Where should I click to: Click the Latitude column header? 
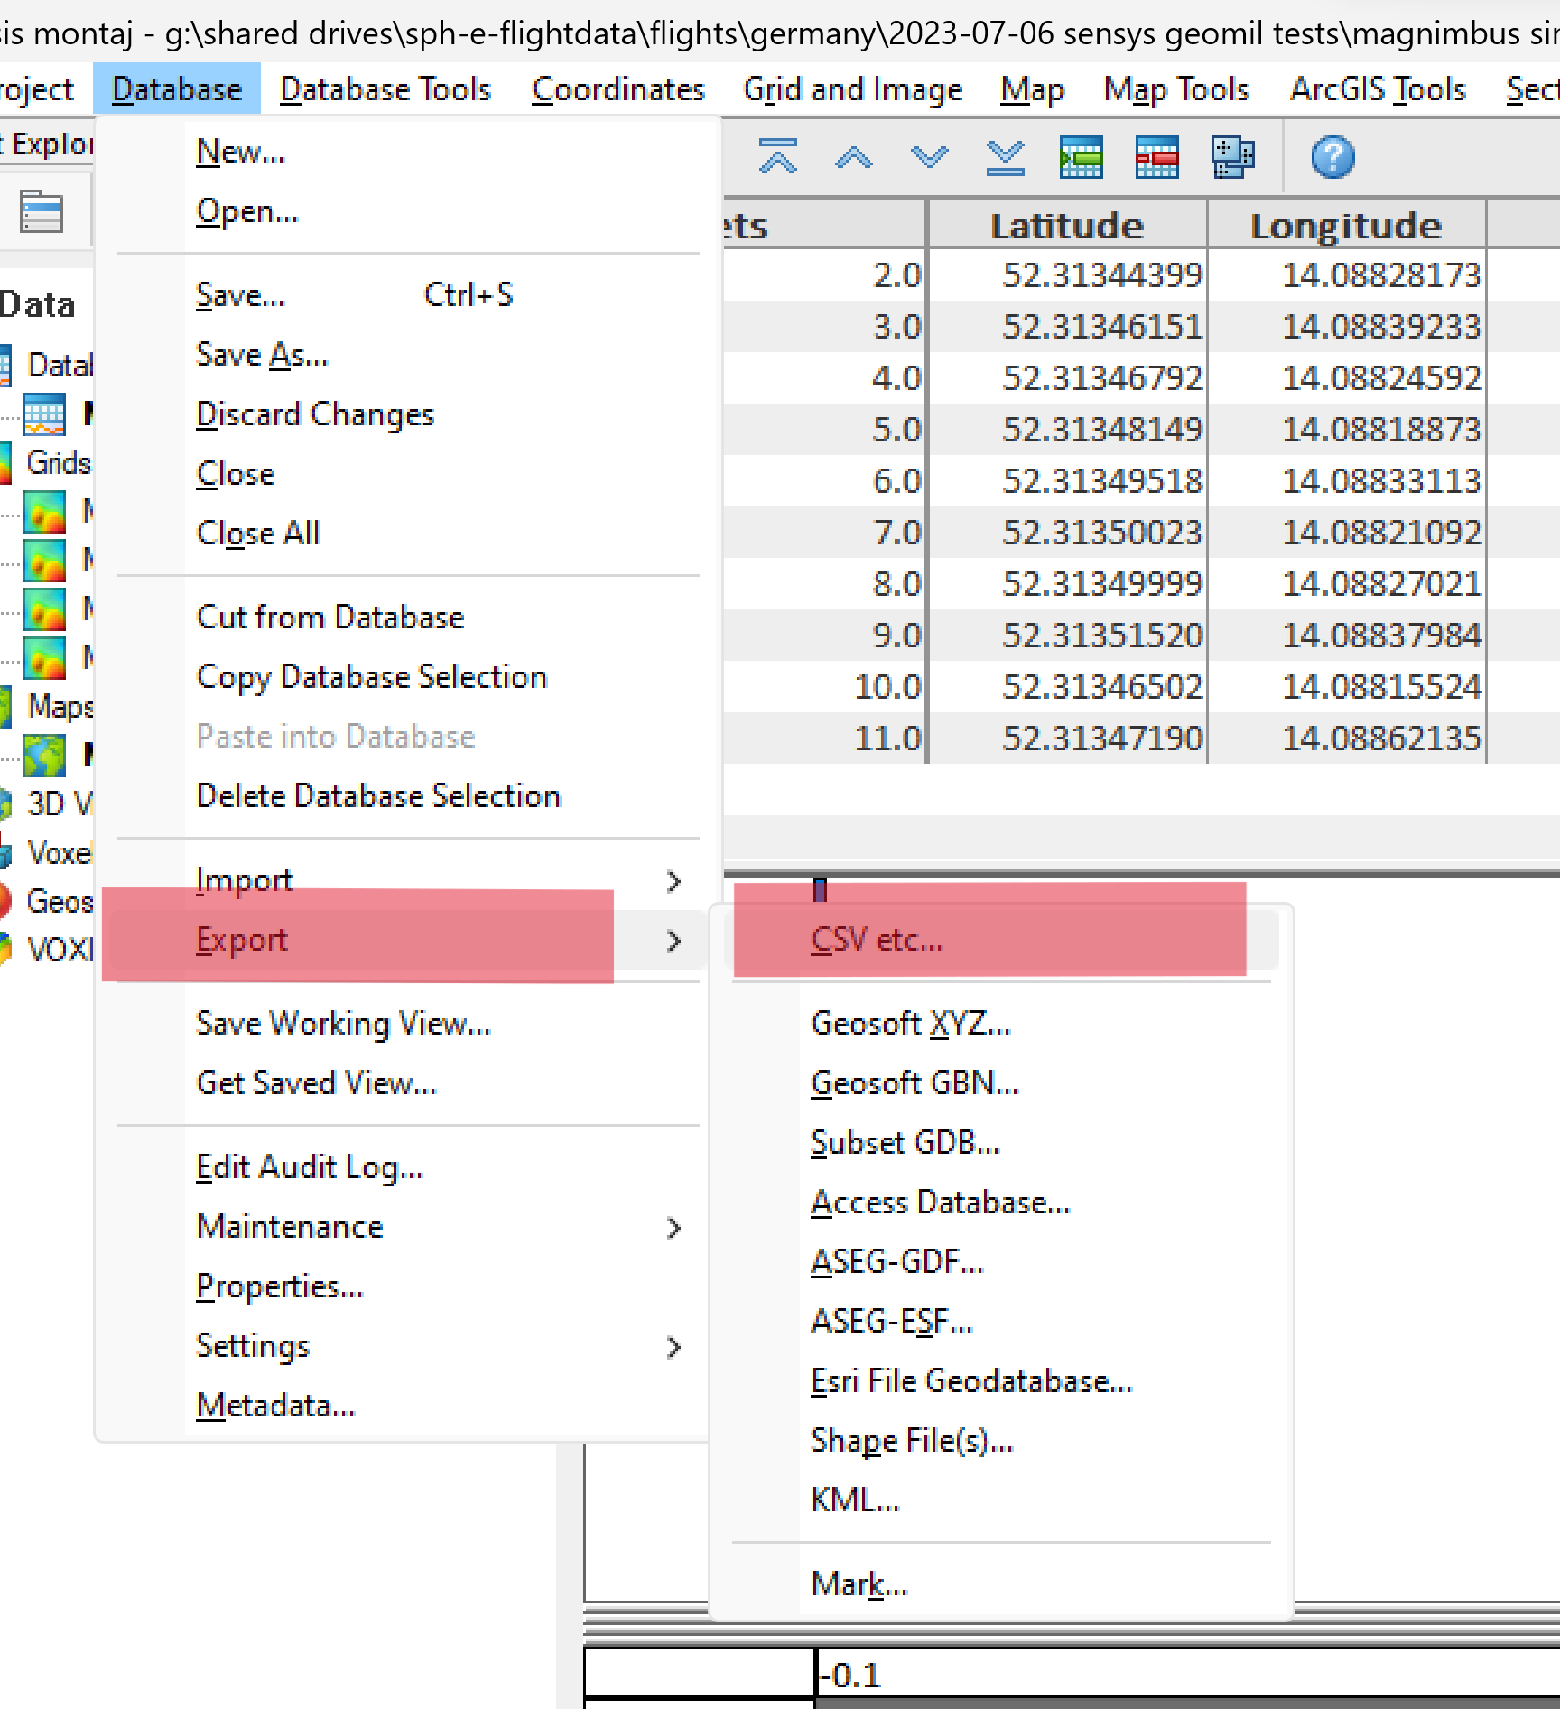click(x=1067, y=225)
